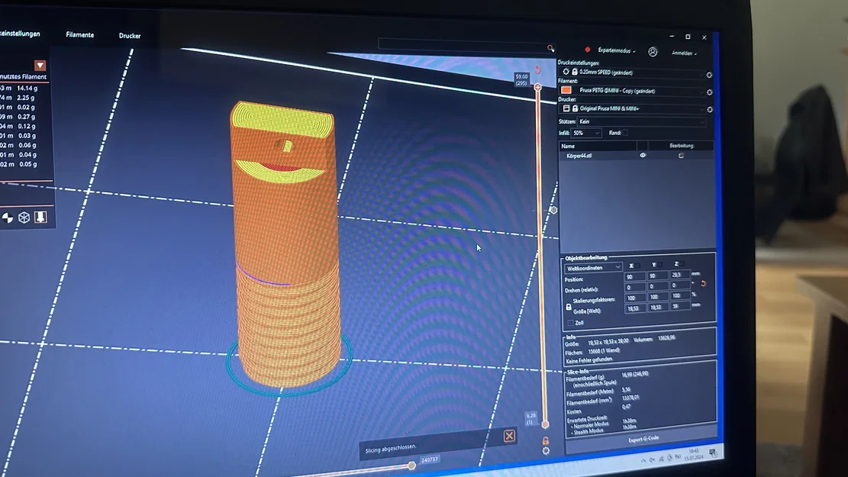Toggle visibility eye for Körper44.stl

643,156
